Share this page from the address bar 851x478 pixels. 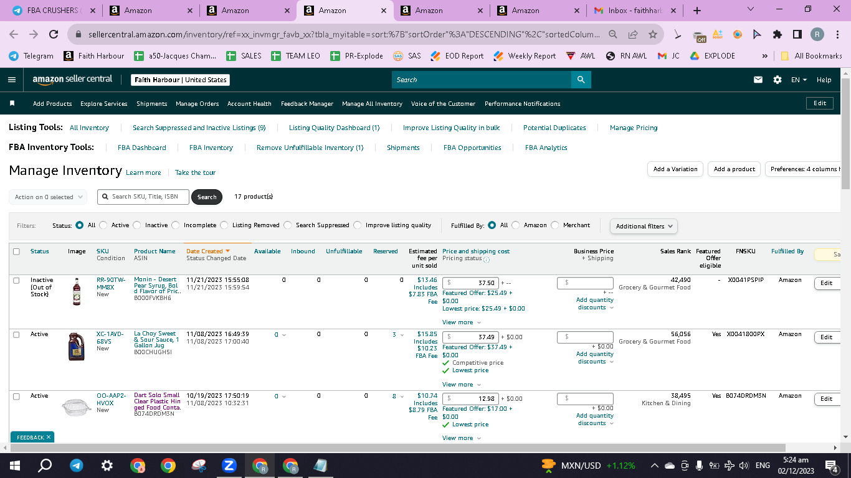pos(633,35)
